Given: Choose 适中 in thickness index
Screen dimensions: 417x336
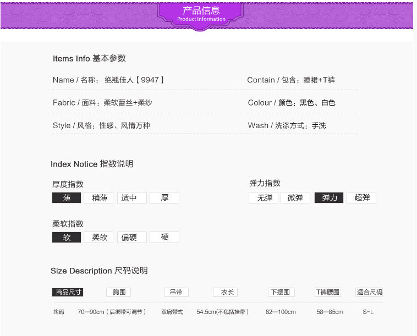Looking at the screenshot, I should pyautogui.click(x=131, y=198).
